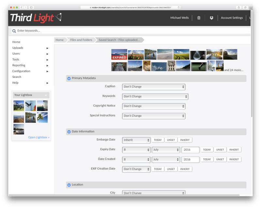Click the trash bin icon in header
The height and width of the screenshot is (208, 261).
click(x=199, y=18)
